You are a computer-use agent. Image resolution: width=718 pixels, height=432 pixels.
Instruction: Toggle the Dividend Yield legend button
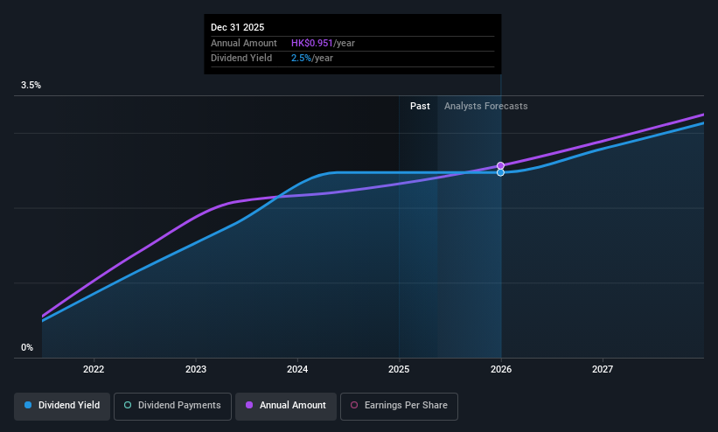[x=62, y=406]
